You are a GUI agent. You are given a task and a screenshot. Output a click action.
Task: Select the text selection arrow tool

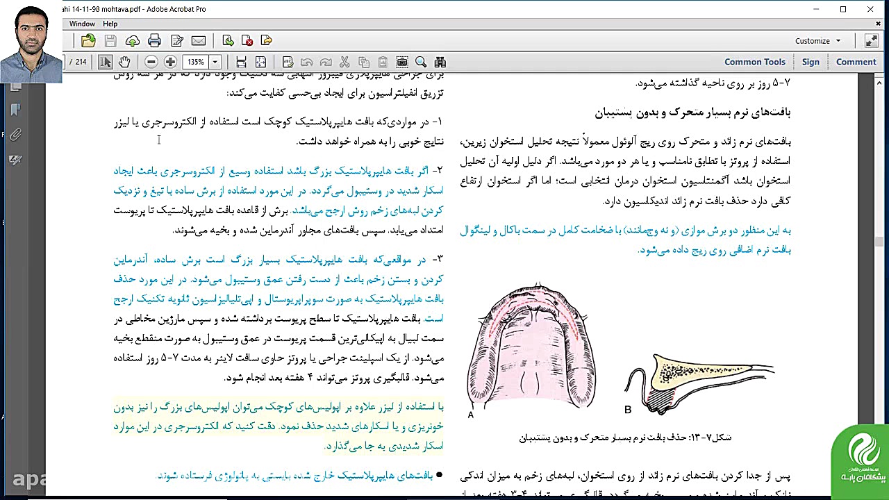(x=105, y=62)
